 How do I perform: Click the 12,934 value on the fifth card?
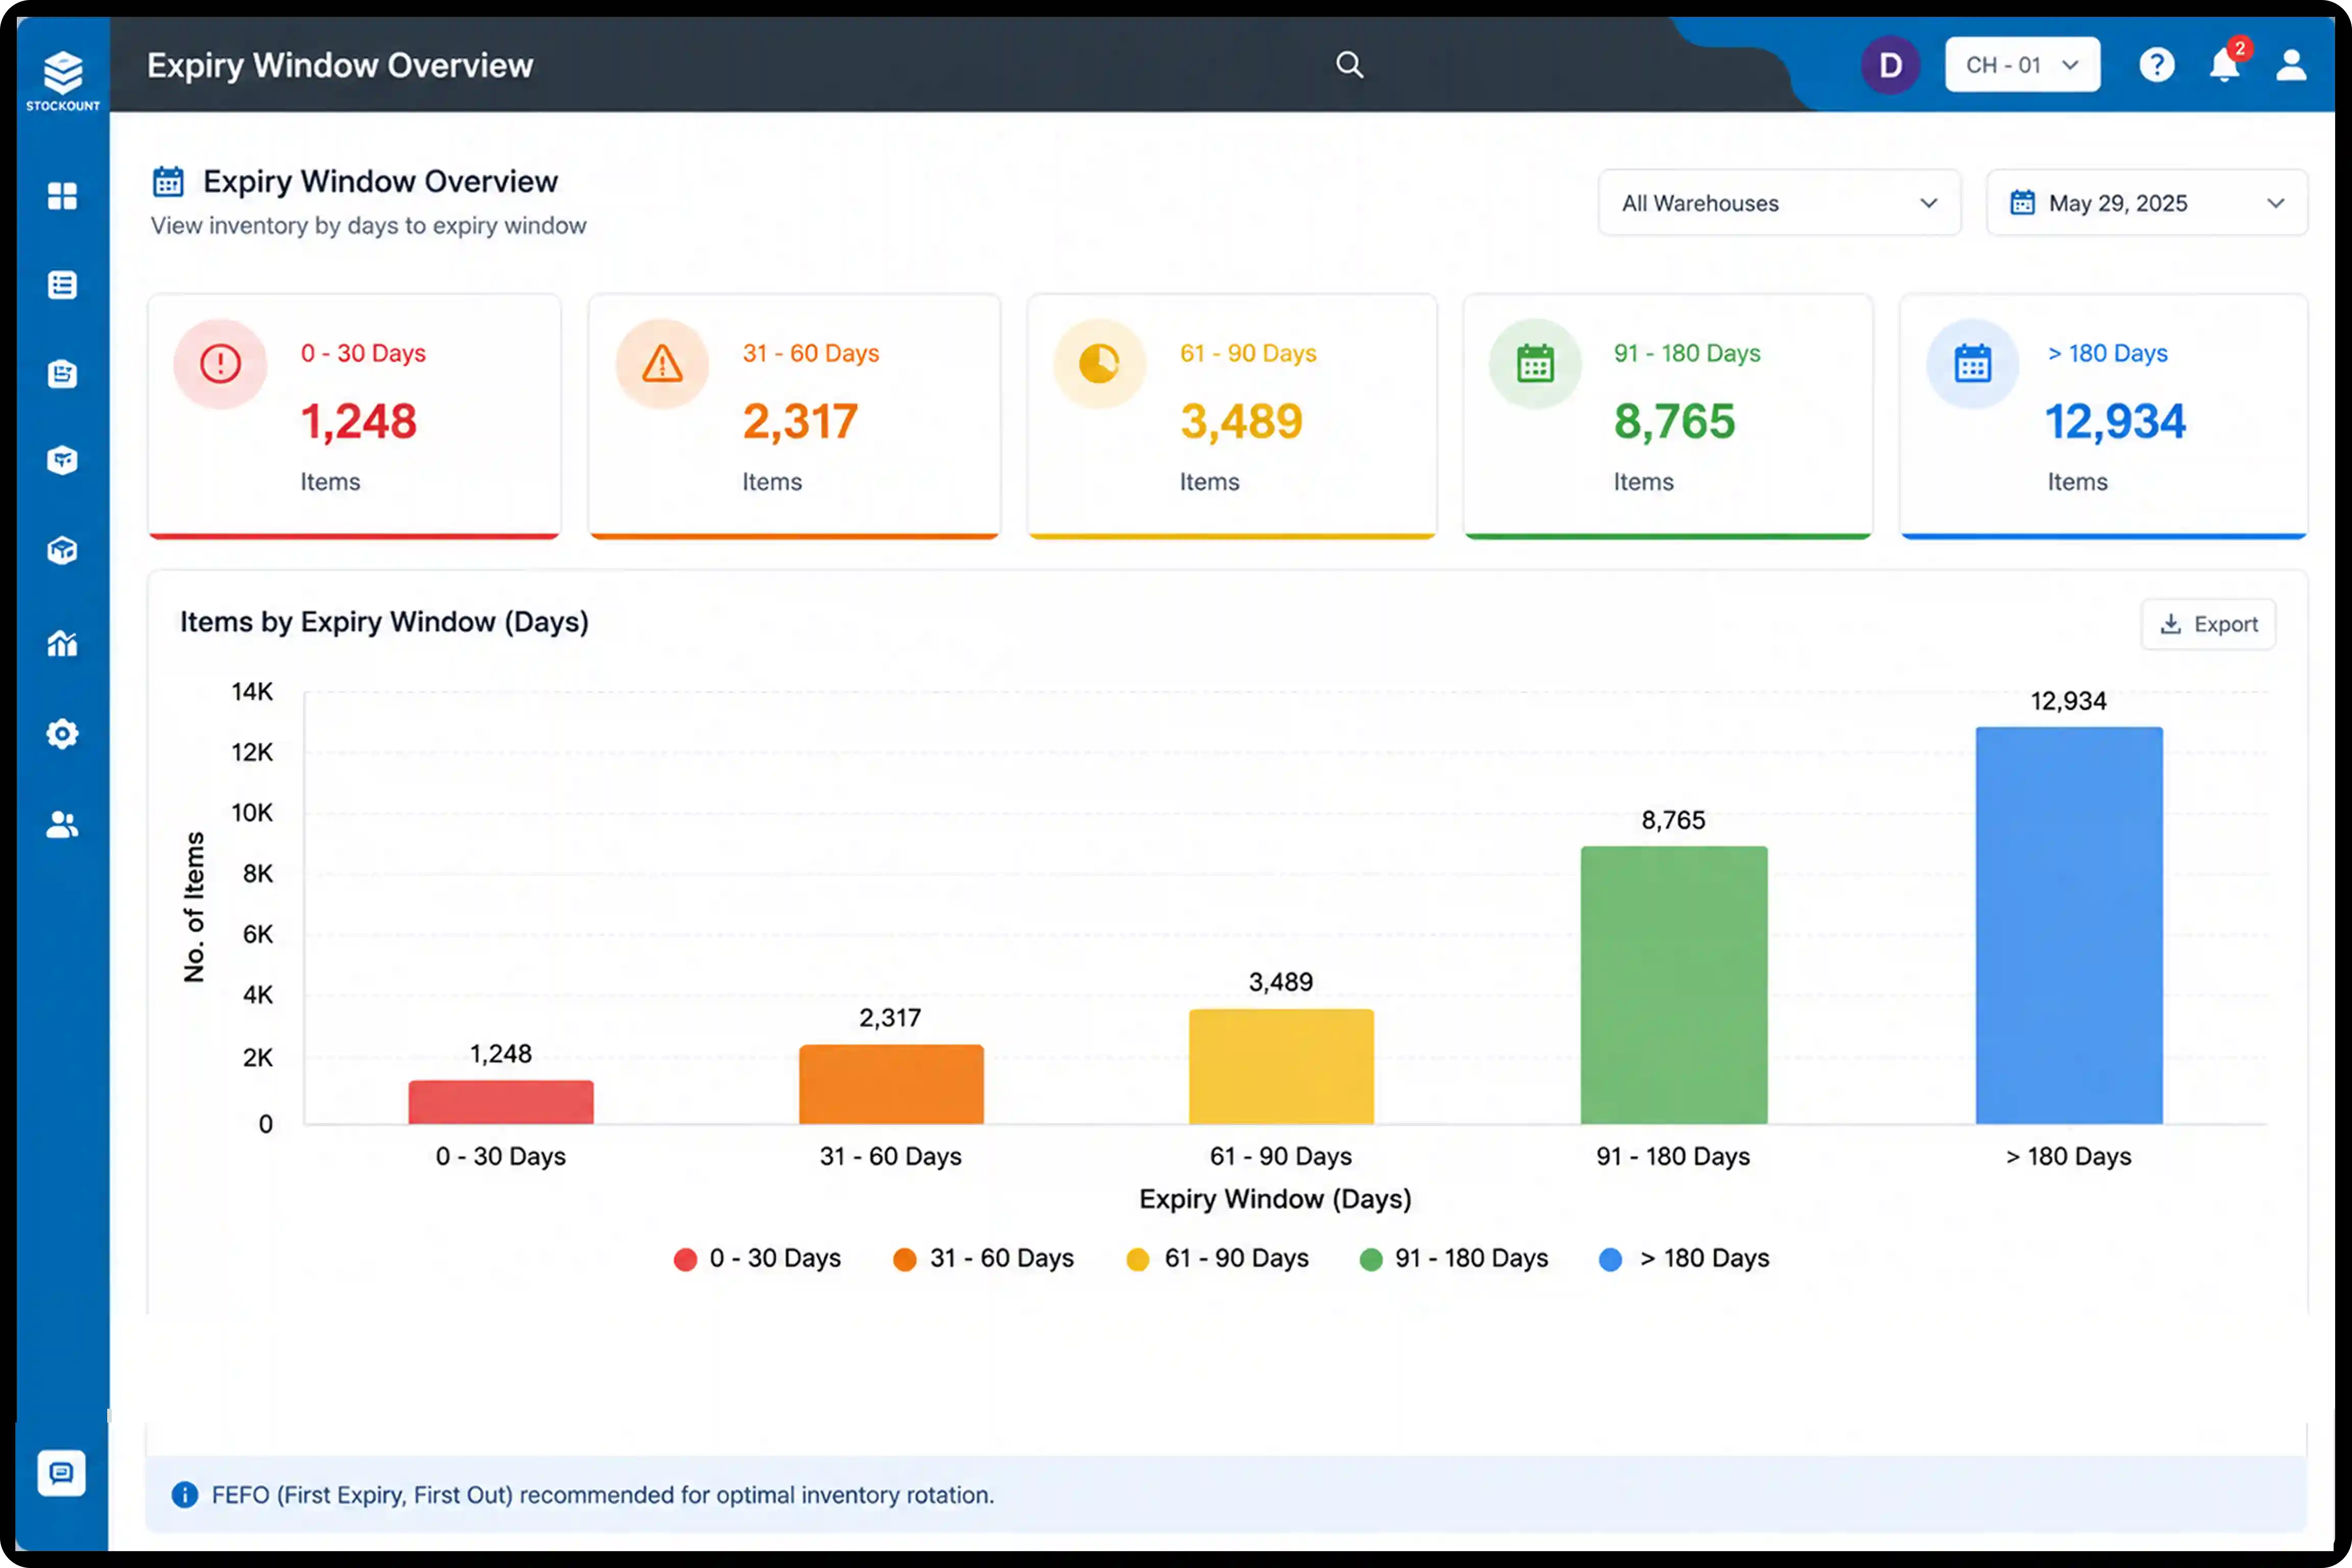pos(2115,421)
